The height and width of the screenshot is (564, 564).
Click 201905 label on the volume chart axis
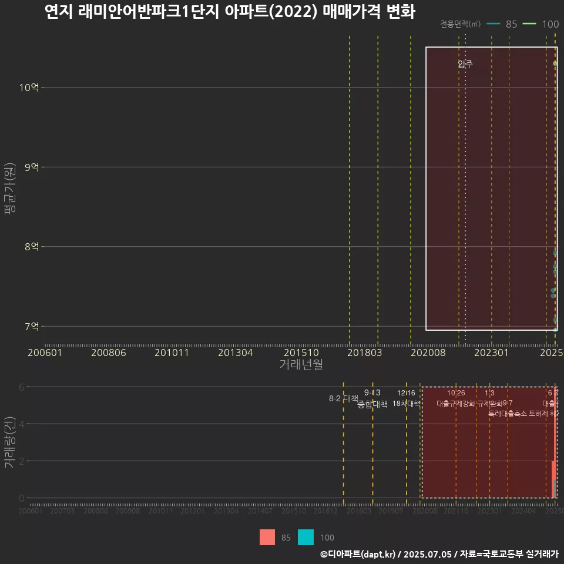coord(391,511)
